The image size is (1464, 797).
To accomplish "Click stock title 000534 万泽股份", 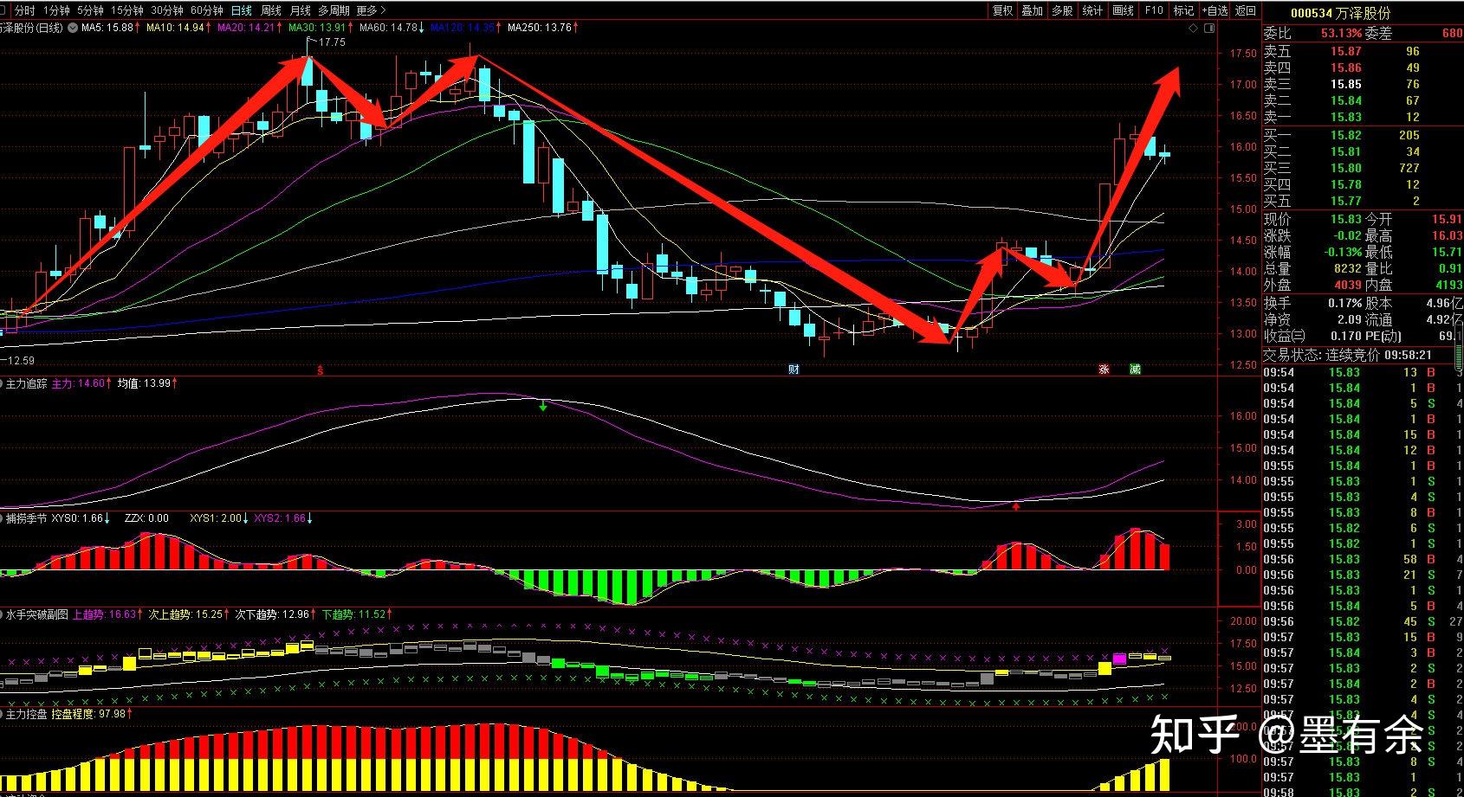I will (x=1340, y=13).
